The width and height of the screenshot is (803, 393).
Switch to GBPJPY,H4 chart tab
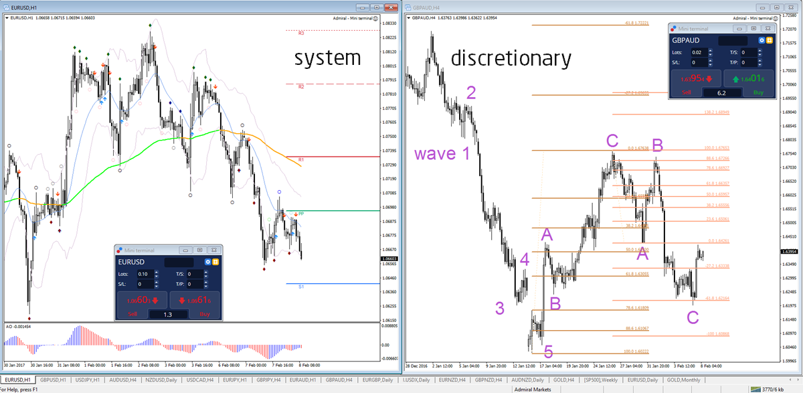coord(268,380)
